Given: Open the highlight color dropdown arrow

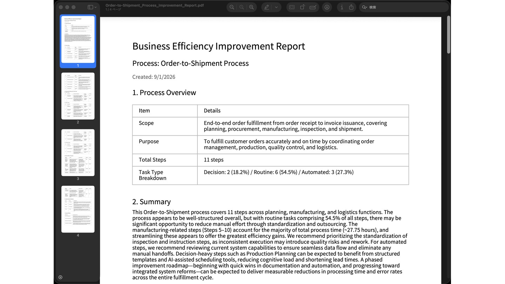Looking at the screenshot, I should click(x=276, y=7).
